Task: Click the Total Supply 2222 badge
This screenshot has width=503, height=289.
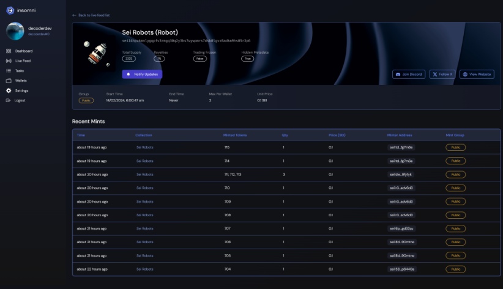Action: (129, 59)
